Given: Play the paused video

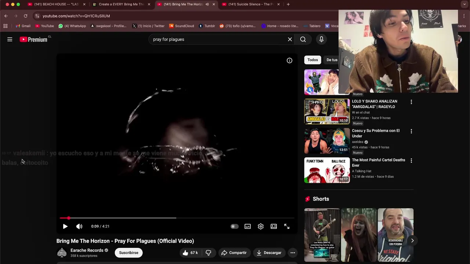Looking at the screenshot, I should coord(65,226).
